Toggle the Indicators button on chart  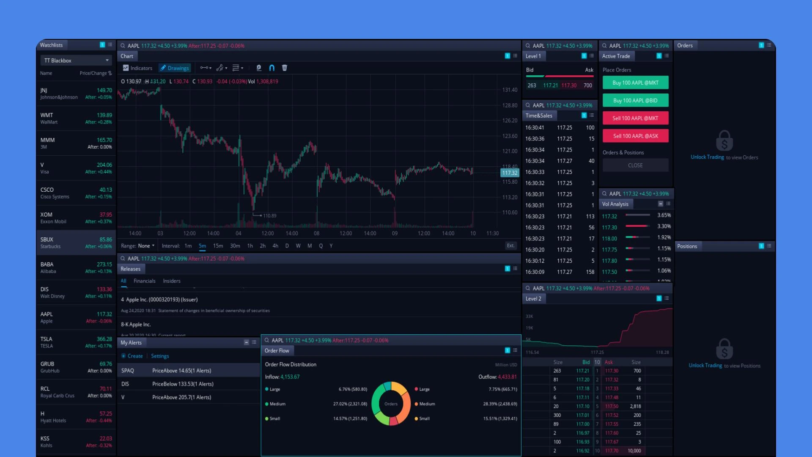tap(137, 68)
